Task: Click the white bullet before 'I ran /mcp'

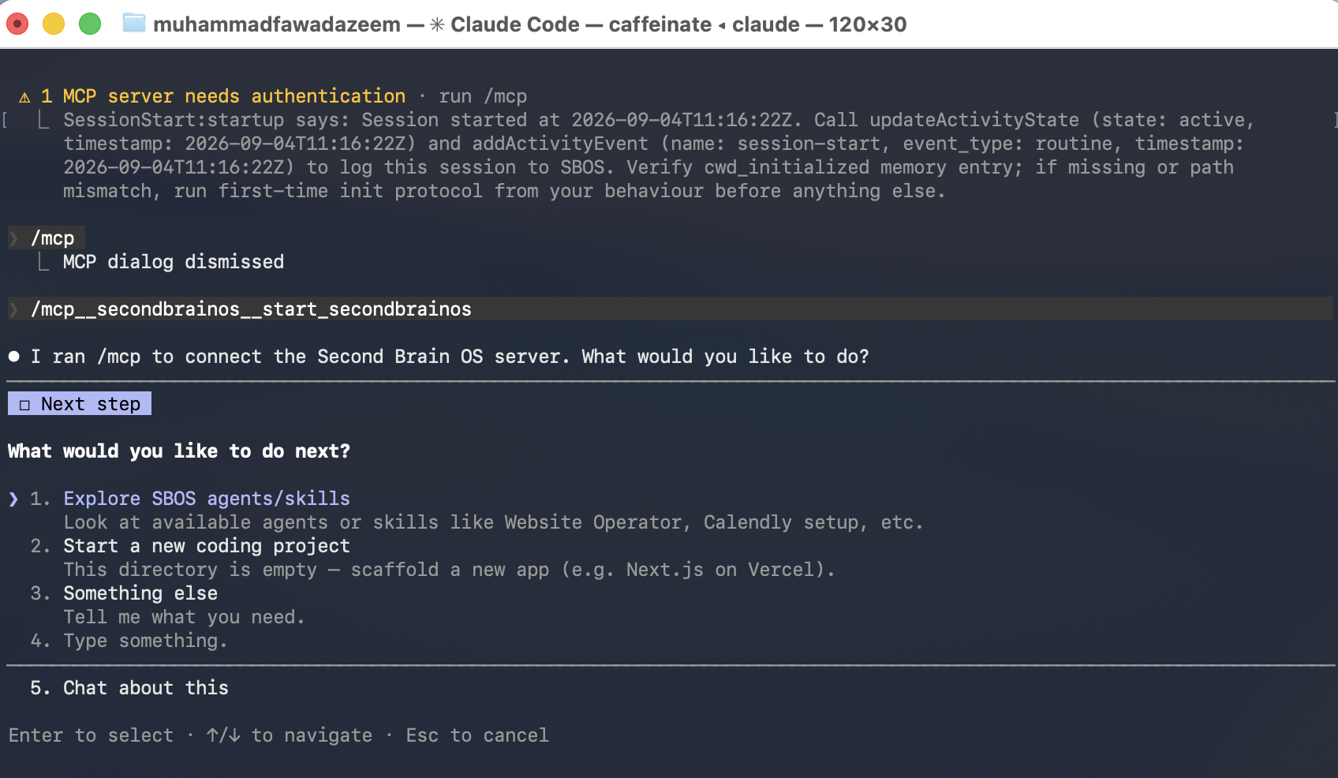Action: (13, 357)
